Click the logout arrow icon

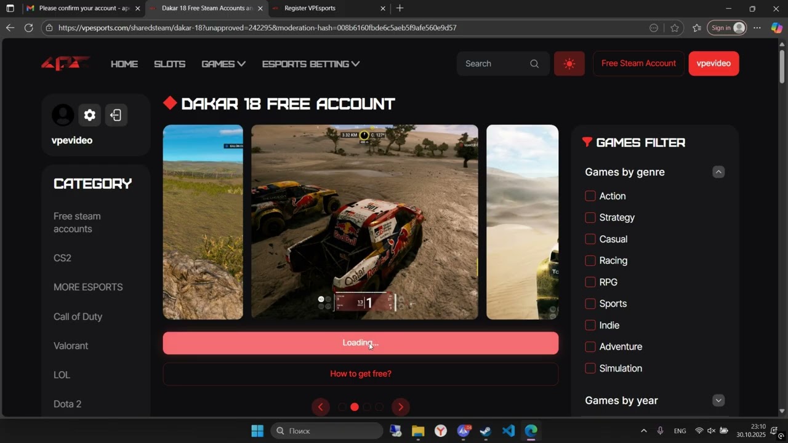click(x=116, y=115)
